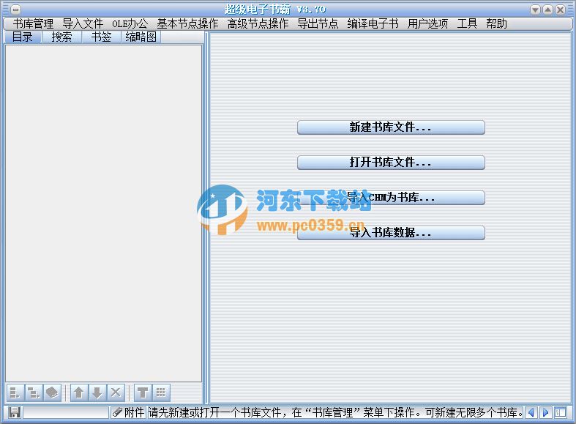Click the empty input field in the status bar
This screenshot has height=424, width=576.
coord(66,412)
